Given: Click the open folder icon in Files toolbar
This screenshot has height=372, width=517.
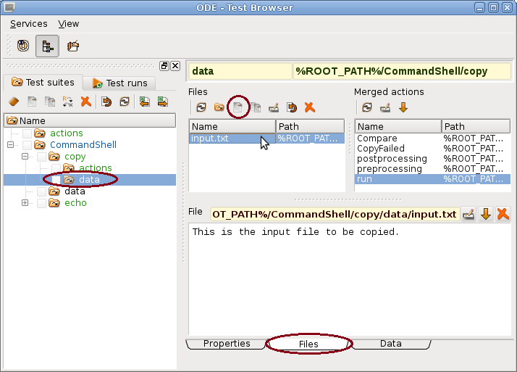Looking at the screenshot, I should pyautogui.click(x=219, y=107).
